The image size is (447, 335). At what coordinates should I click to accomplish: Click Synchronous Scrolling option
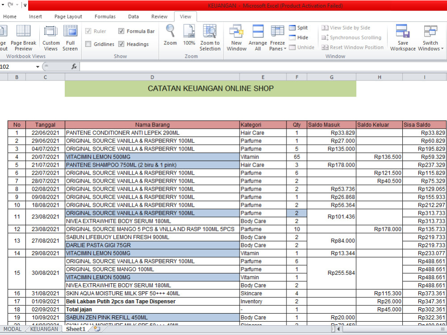coord(351,38)
